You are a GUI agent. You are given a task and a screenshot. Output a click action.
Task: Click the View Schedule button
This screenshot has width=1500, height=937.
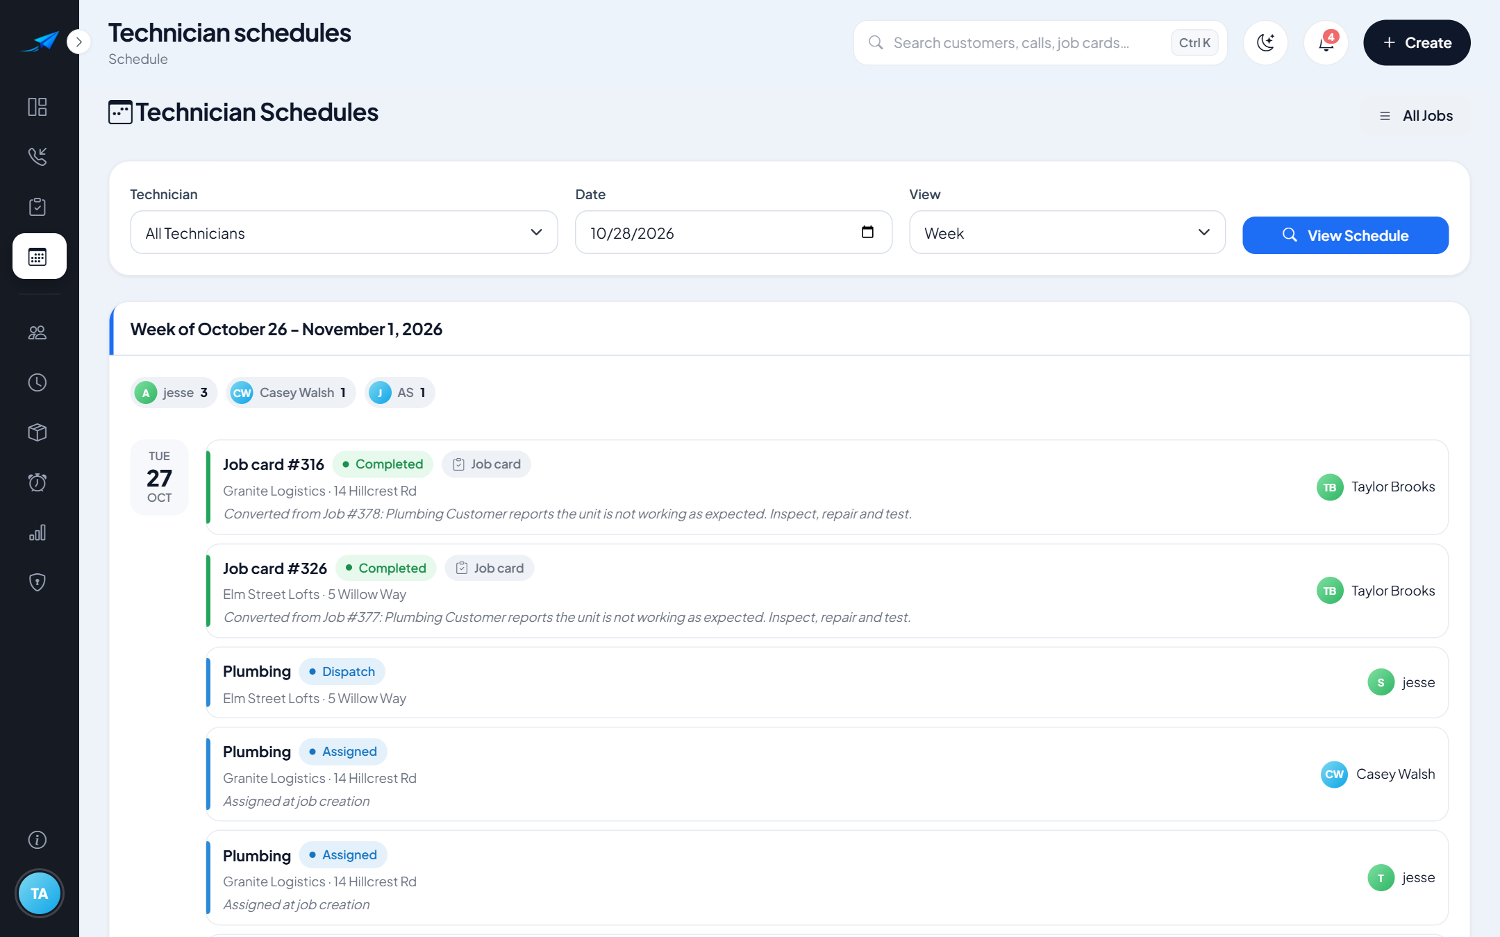1345,235
